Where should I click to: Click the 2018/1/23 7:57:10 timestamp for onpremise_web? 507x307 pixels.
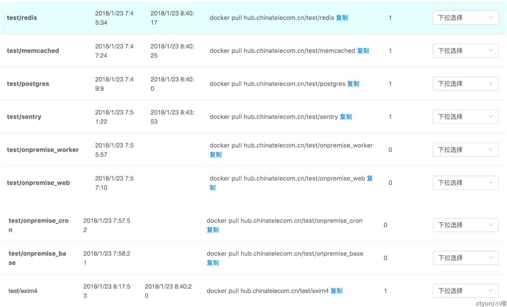click(x=114, y=183)
